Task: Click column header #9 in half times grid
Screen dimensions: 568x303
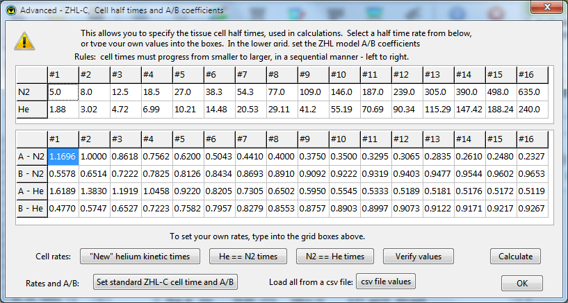Action: point(313,75)
